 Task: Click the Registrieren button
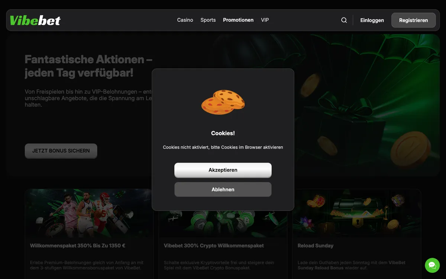(414, 20)
